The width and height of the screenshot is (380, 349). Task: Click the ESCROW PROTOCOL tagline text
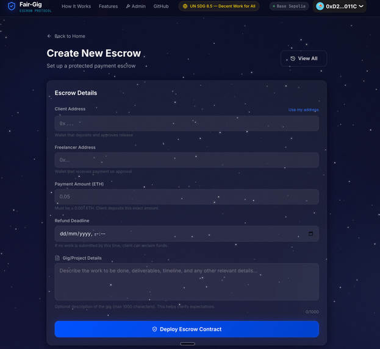click(x=35, y=11)
